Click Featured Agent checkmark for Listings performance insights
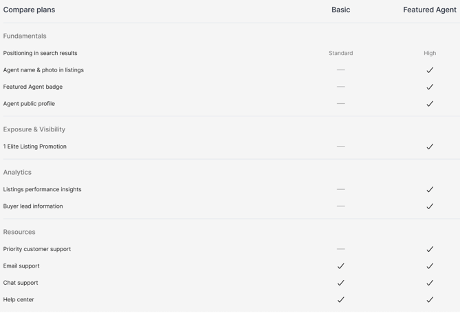Screen dimensions: 460x313 pos(430,189)
